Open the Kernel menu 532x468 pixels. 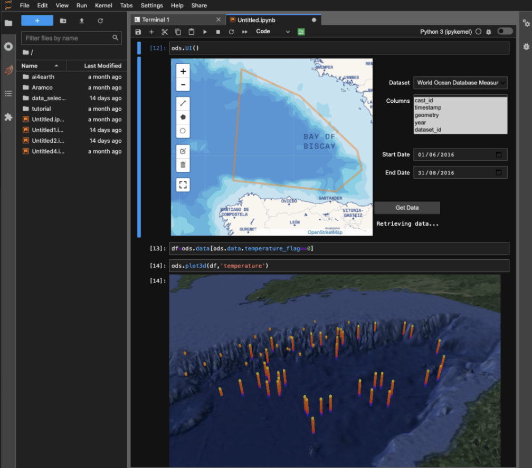103,6
